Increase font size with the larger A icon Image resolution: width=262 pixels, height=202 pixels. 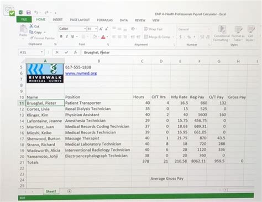click(x=101, y=29)
